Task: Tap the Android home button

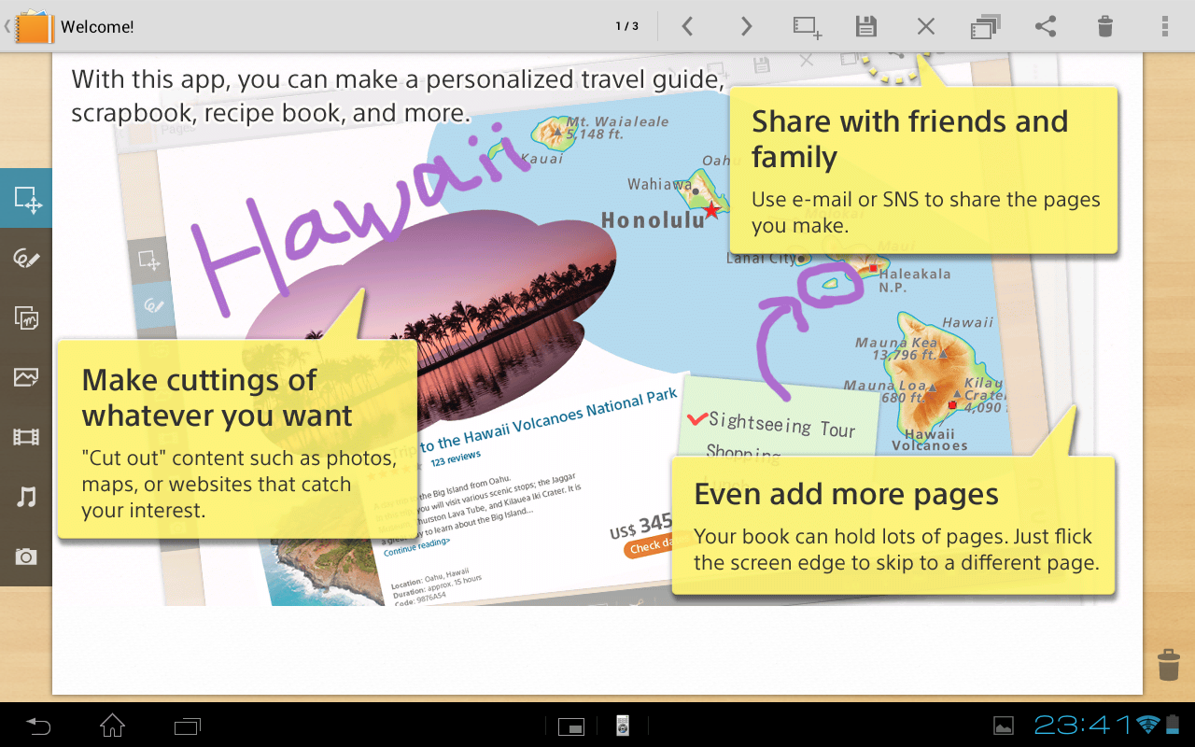Action: coord(113,725)
